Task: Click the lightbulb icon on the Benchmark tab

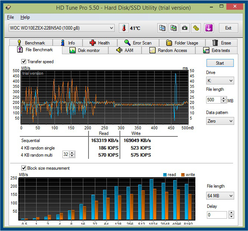Action: (x=19, y=43)
